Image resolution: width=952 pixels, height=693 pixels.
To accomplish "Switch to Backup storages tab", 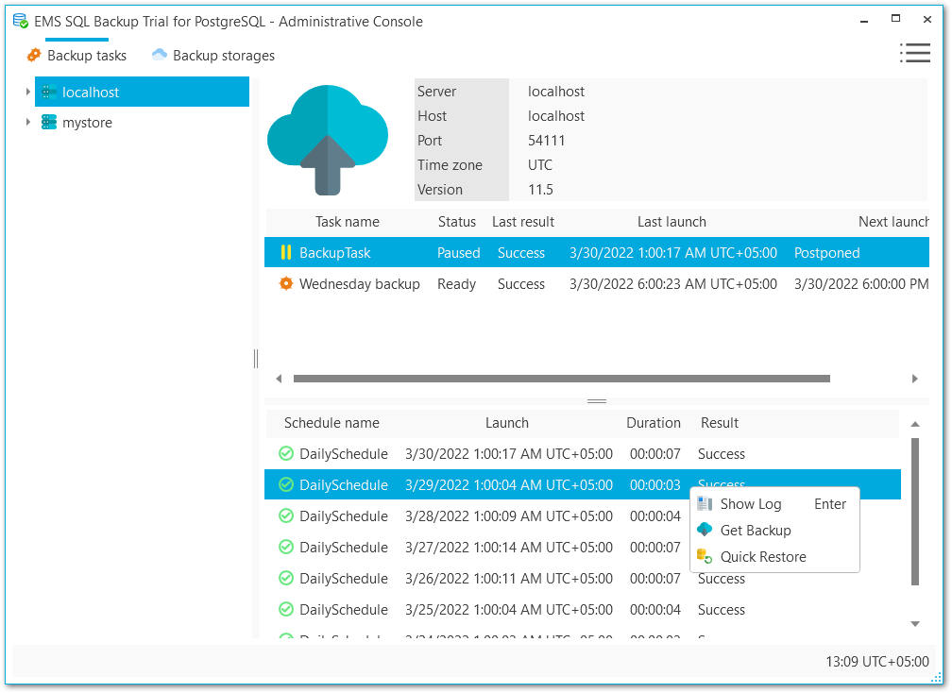I will coord(213,56).
